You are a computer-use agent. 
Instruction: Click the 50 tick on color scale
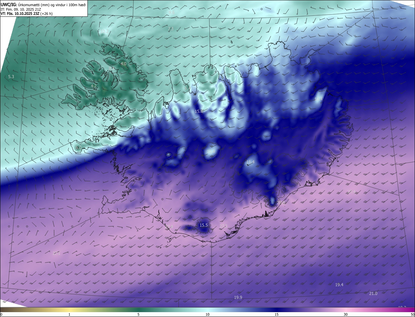pos(412,314)
